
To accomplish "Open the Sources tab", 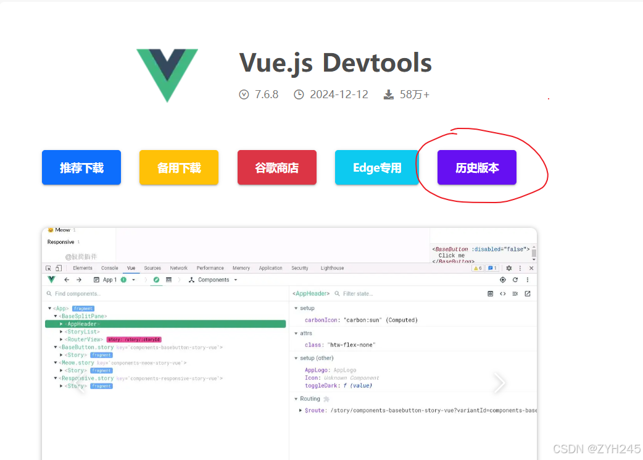I will tap(152, 268).
